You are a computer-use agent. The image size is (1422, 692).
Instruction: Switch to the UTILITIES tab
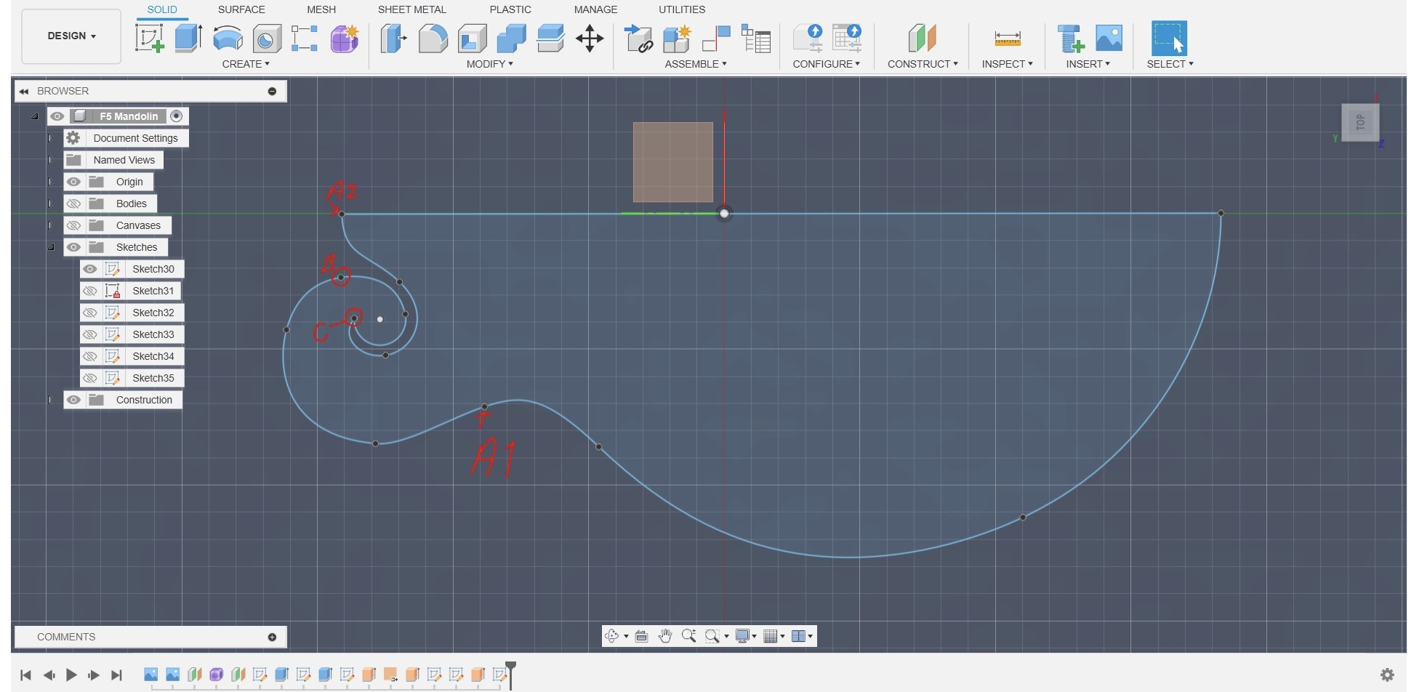tap(682, 9)
